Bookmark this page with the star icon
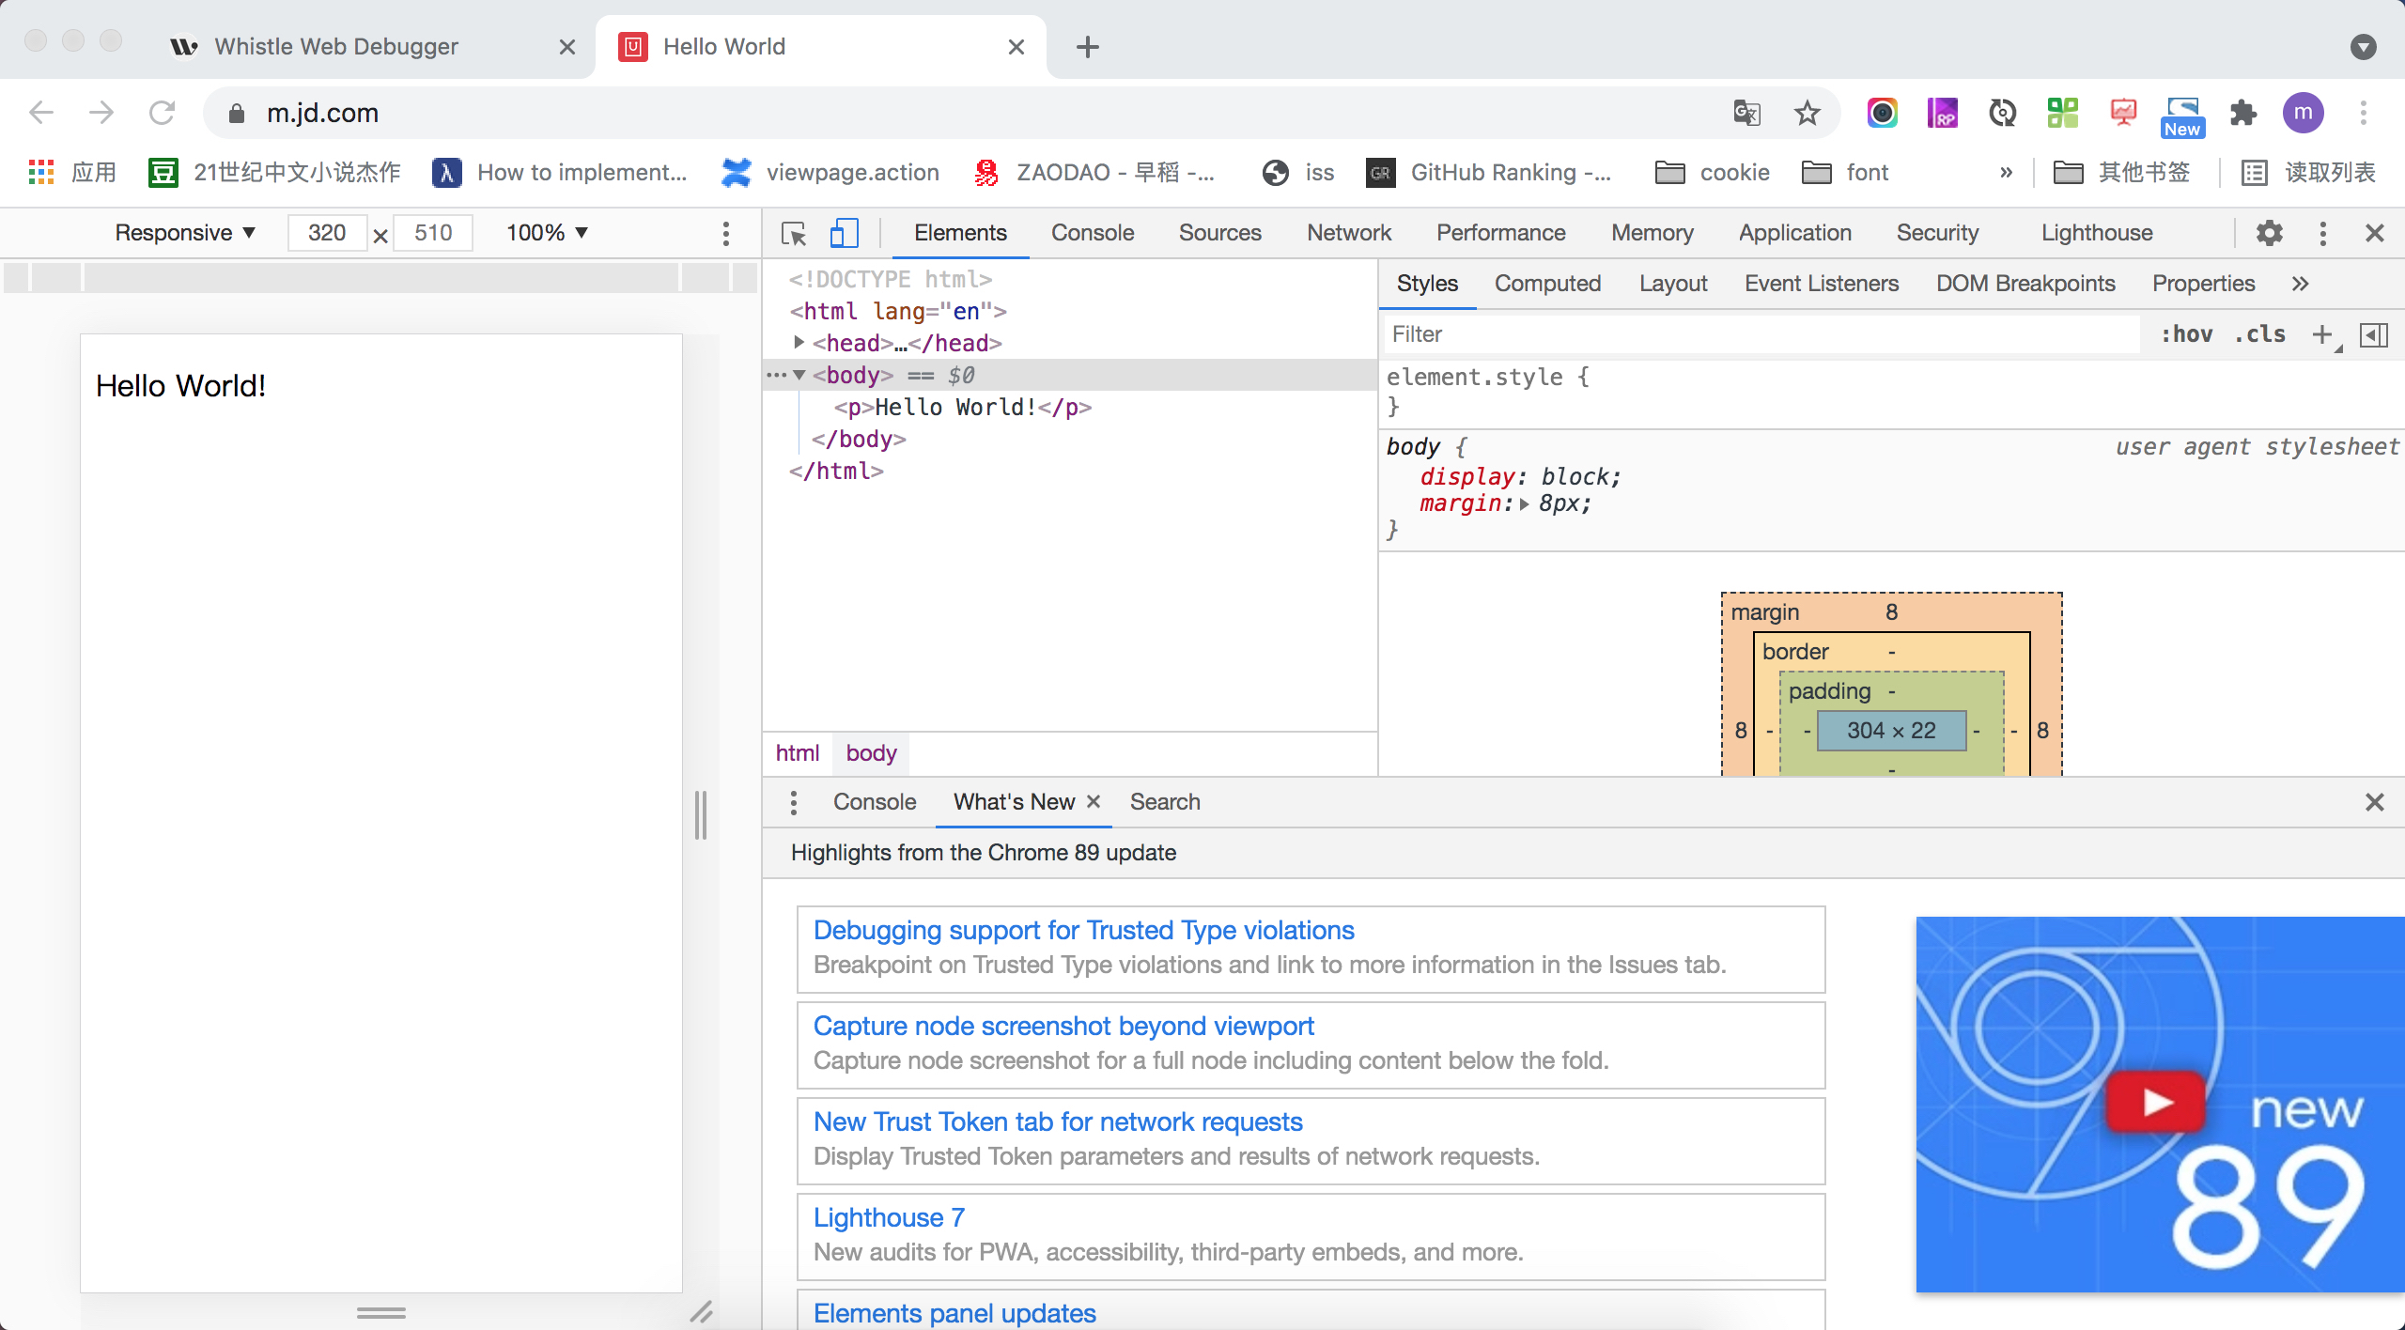 1807,113
